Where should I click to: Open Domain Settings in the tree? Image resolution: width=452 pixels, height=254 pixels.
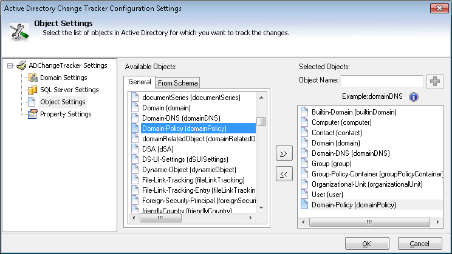63,78
